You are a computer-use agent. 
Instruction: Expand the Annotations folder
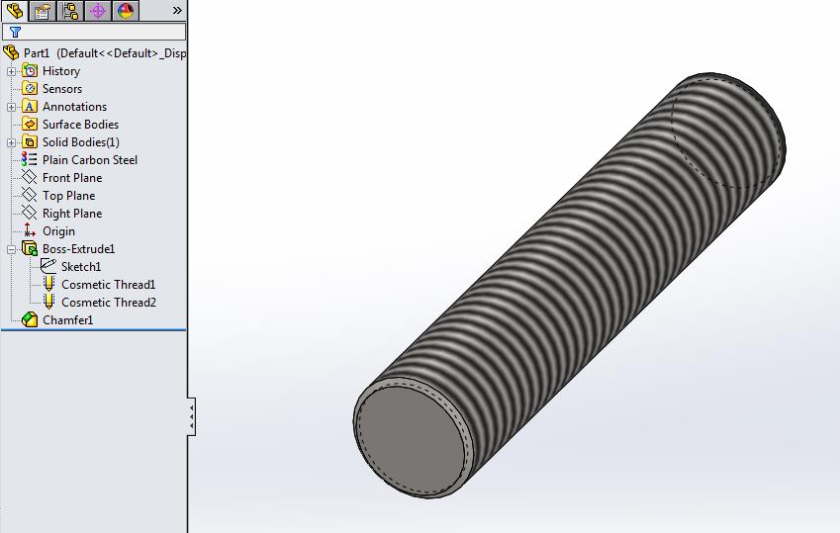click(11, 107)
